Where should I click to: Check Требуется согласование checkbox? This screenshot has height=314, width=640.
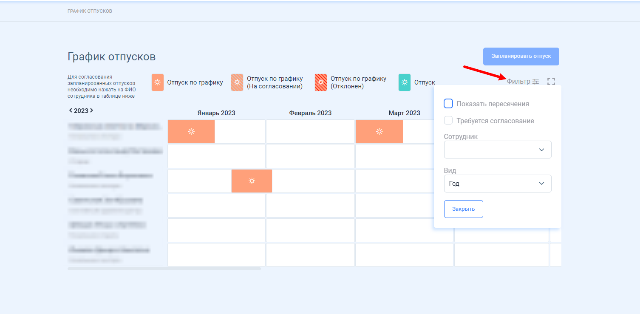448,121
